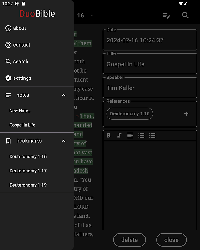Screen dimensions: 200x250
Task: Click the Title field with Gospel in Life
Action: point(150,64)
